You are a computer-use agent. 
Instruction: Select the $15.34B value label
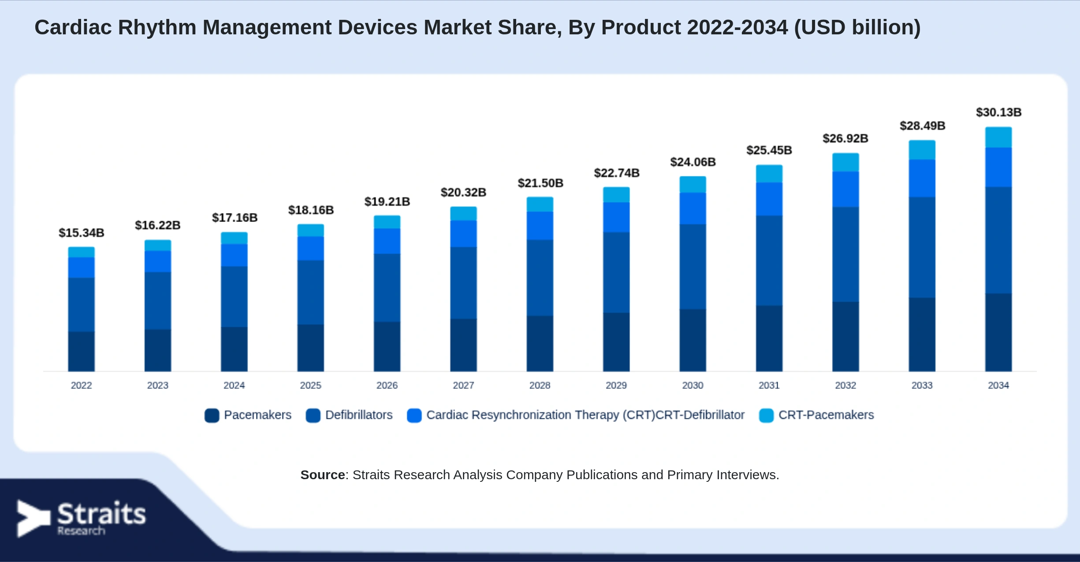tap(82, 233)
